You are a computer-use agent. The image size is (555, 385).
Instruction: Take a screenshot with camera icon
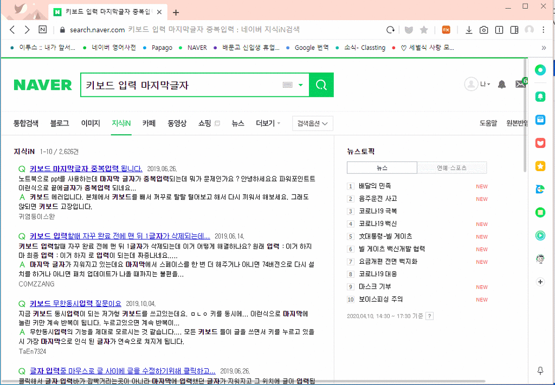pos(484,30)
